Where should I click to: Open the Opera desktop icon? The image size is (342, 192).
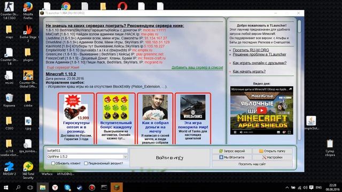[x=122, y=6]
